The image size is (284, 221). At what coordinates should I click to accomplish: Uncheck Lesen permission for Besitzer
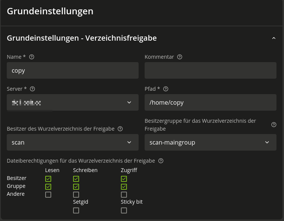48,179
